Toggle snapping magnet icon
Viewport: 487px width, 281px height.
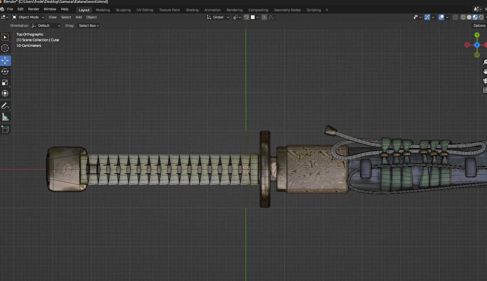pos(246,17)
